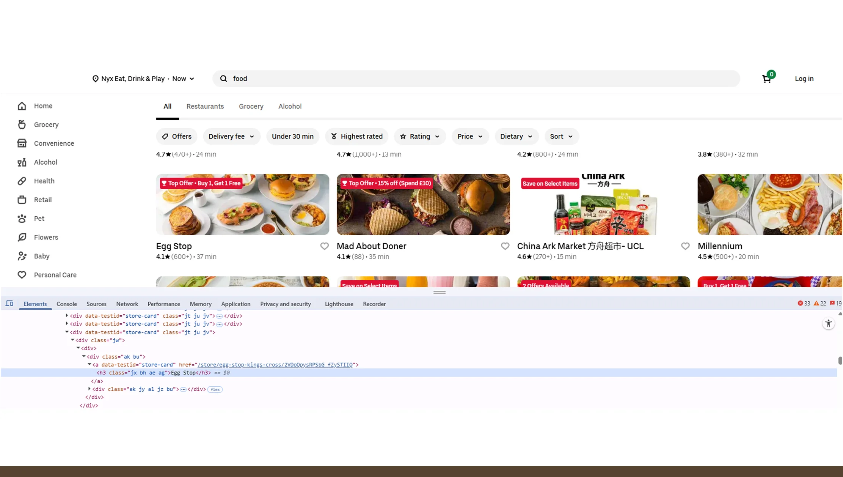Toggle device toolbar icon in DevTools
Image resolution: width=843 pixels, height=477 pixels.
click(9, 304)
